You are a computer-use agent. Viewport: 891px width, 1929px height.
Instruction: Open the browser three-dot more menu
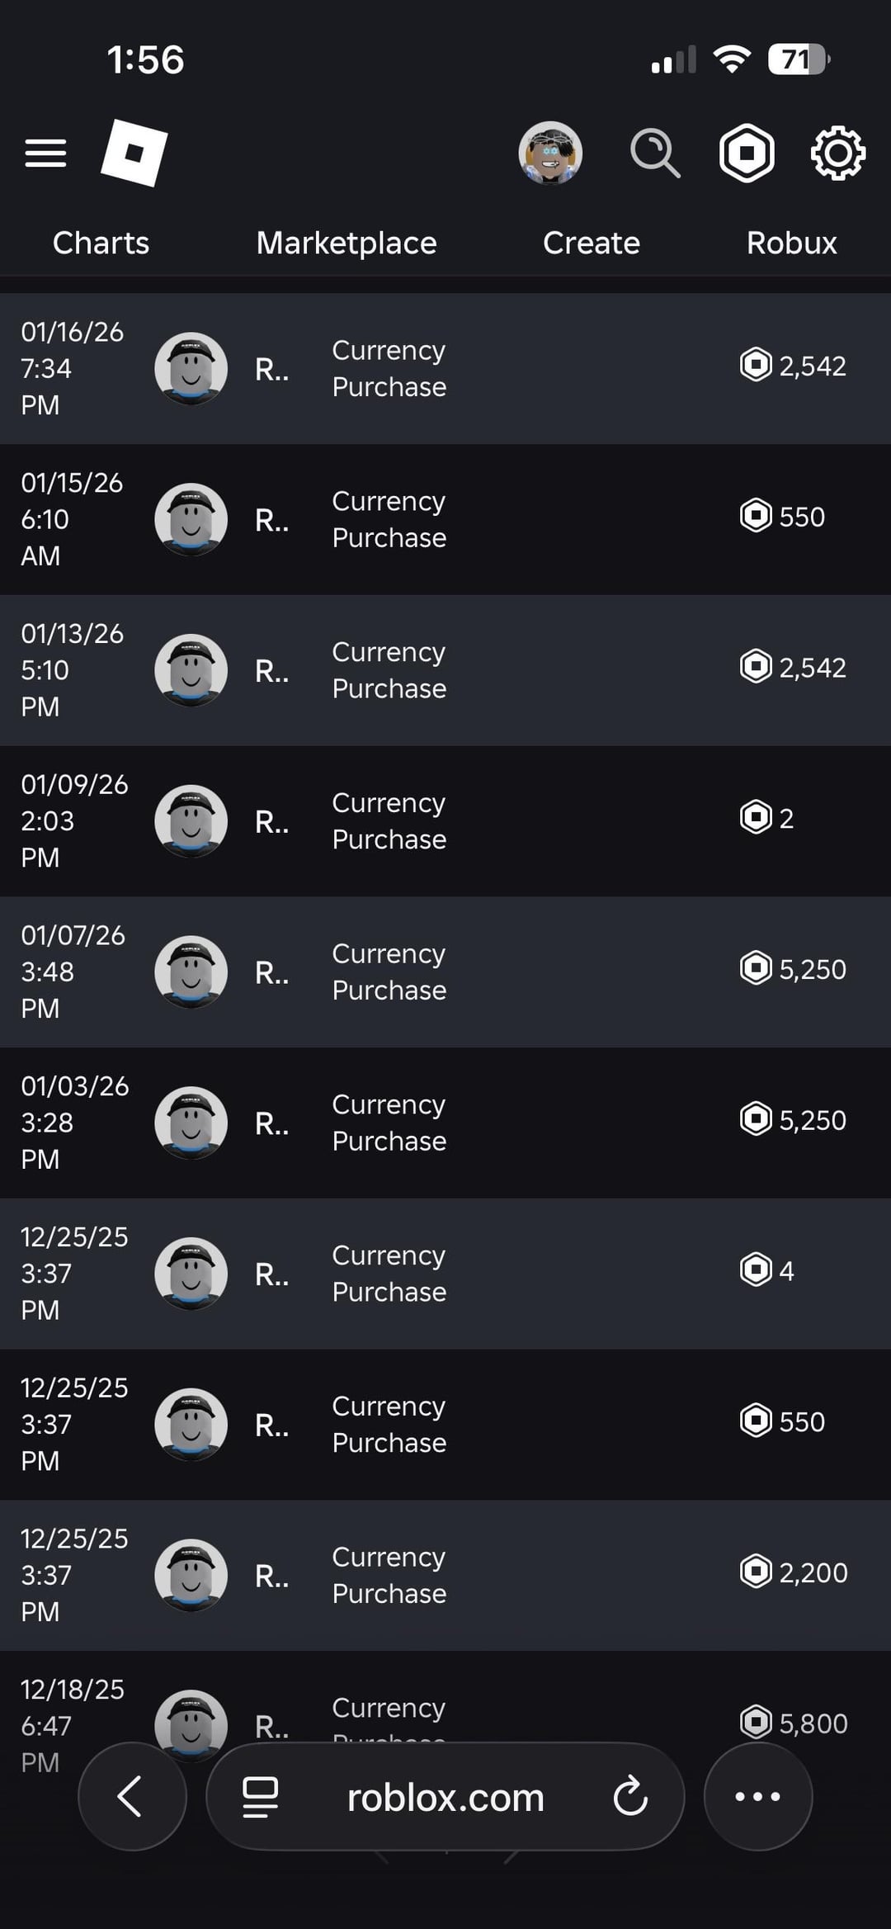[x=757, y=1796]
